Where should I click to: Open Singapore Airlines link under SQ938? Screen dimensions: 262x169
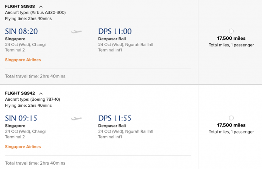[x=23, y=60]
